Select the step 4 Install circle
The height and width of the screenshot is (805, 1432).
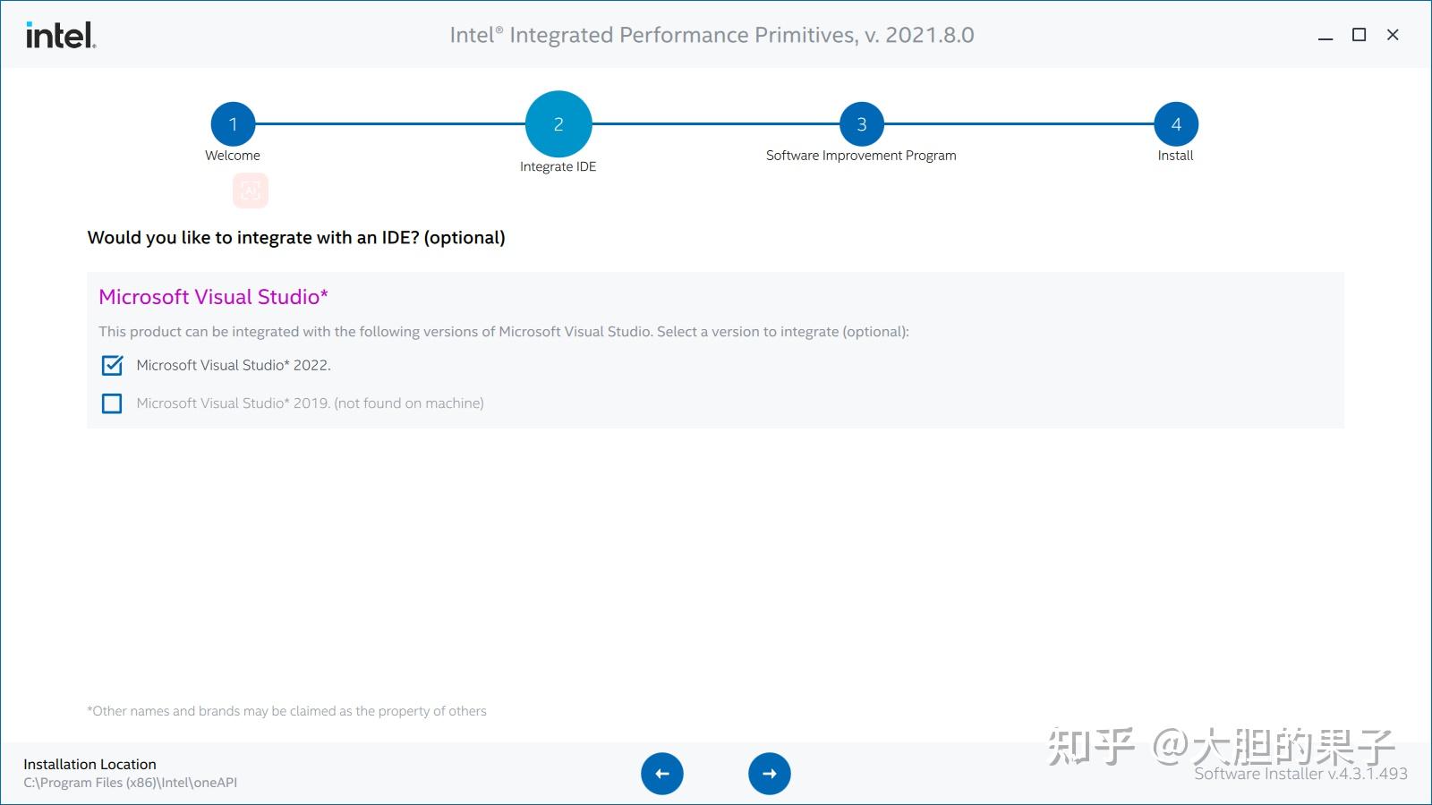coord(1175,123)
